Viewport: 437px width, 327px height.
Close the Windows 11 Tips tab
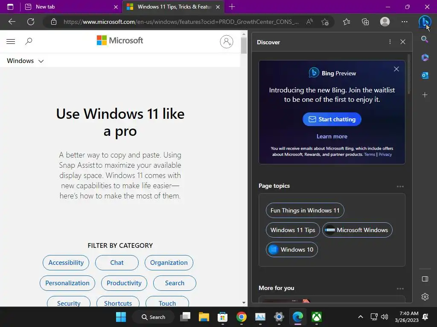218,7
